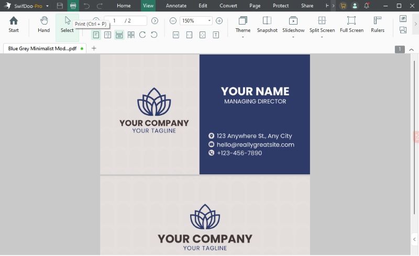Zoom in with the plus button
Screen dimensions: 419x256
pos(219,20)
